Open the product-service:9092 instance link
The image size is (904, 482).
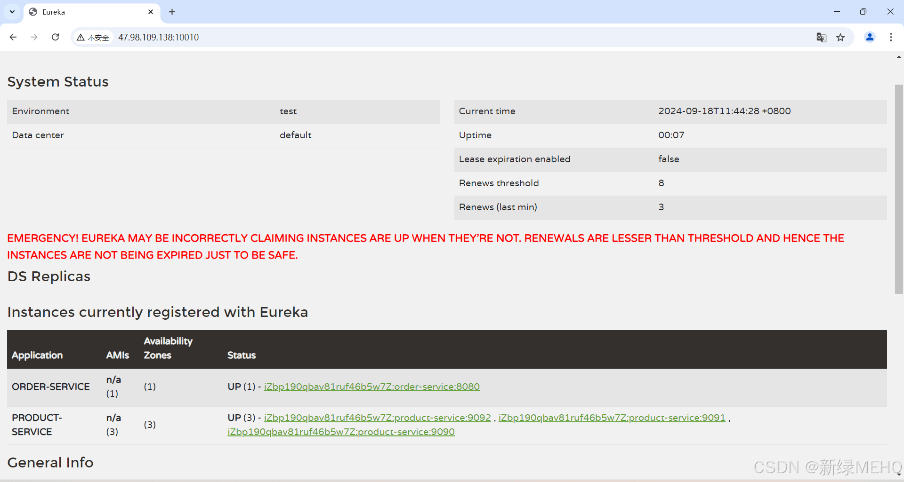point(377,418)
